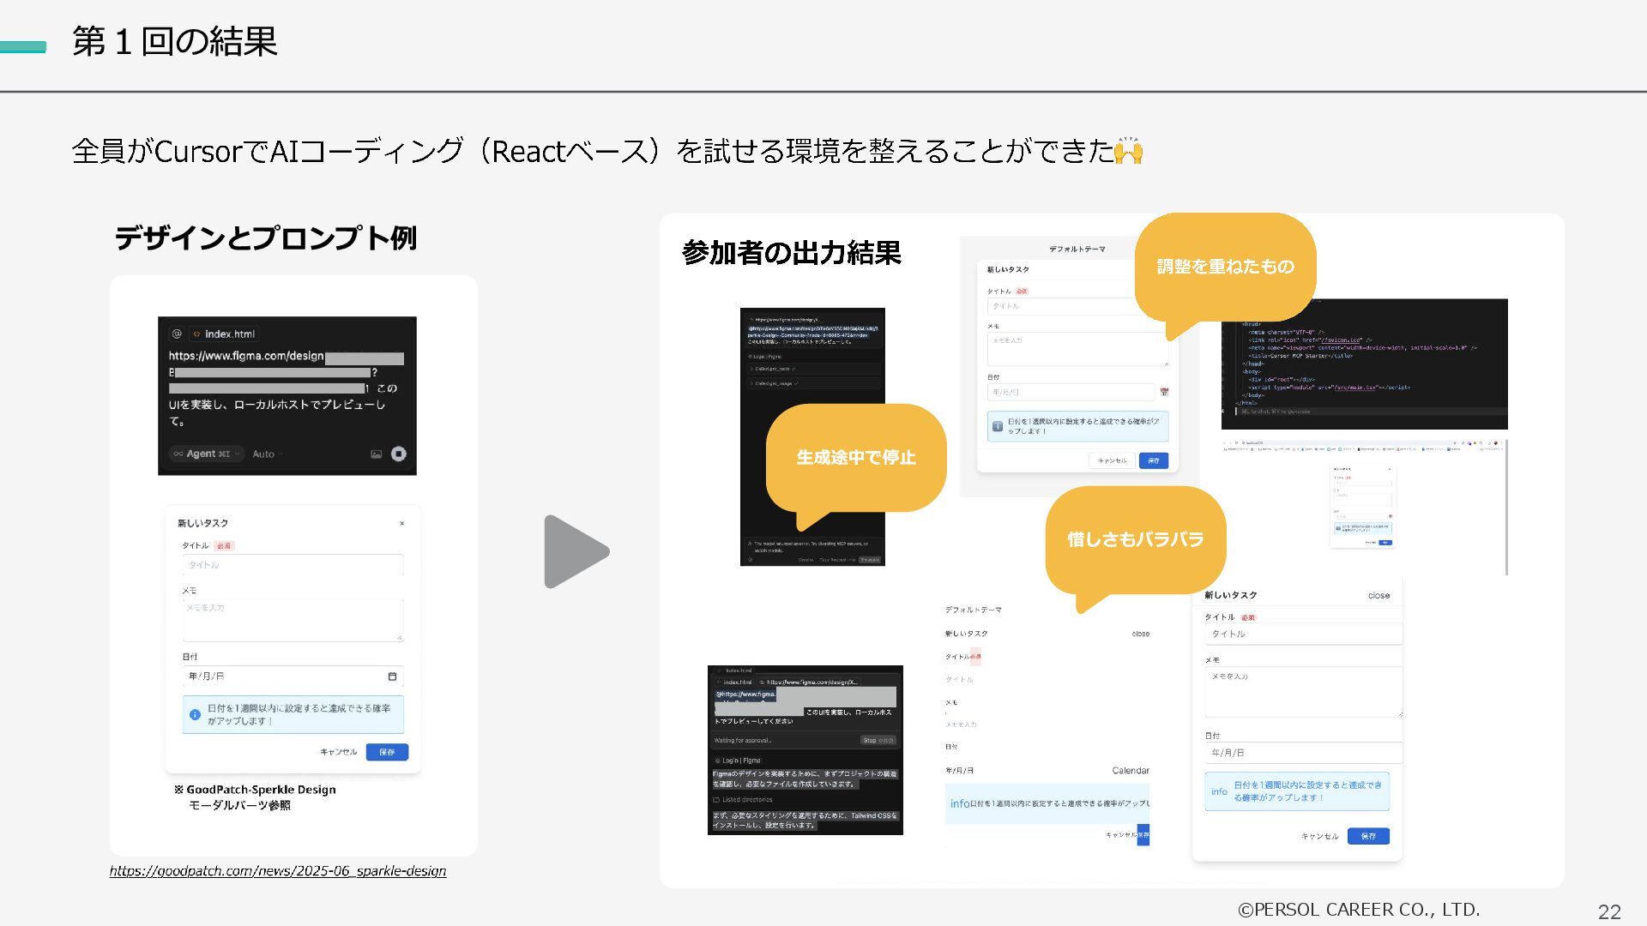
Task: Click the メモ textarea in bottom-right modal
Action: coord(1302,693)
